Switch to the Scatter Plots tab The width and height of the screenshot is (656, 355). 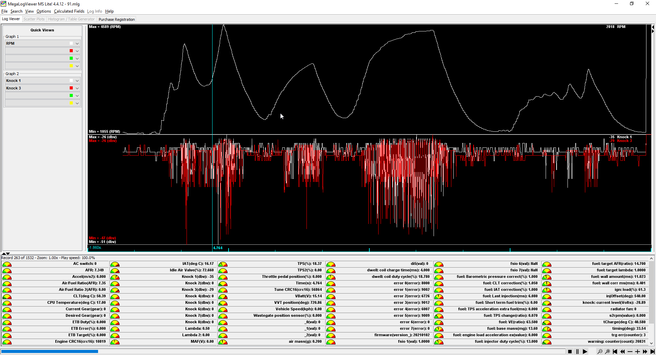(34, 19)
